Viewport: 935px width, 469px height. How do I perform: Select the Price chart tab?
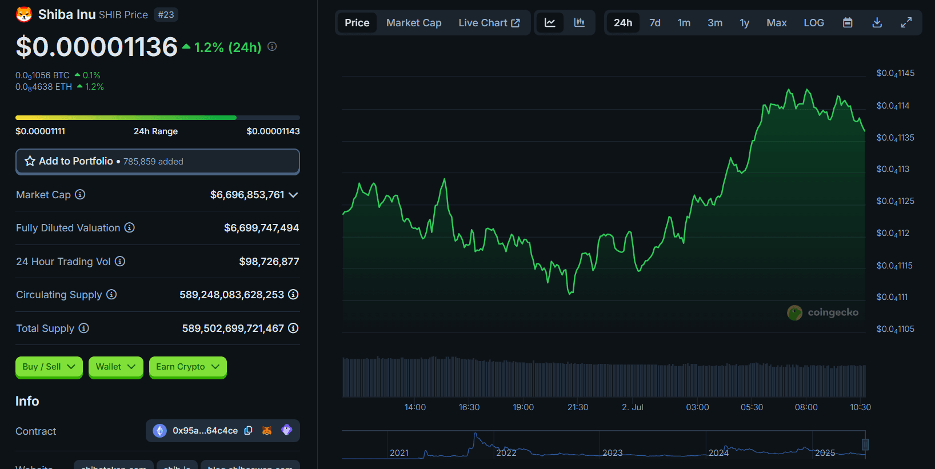[x=357, y=23]
